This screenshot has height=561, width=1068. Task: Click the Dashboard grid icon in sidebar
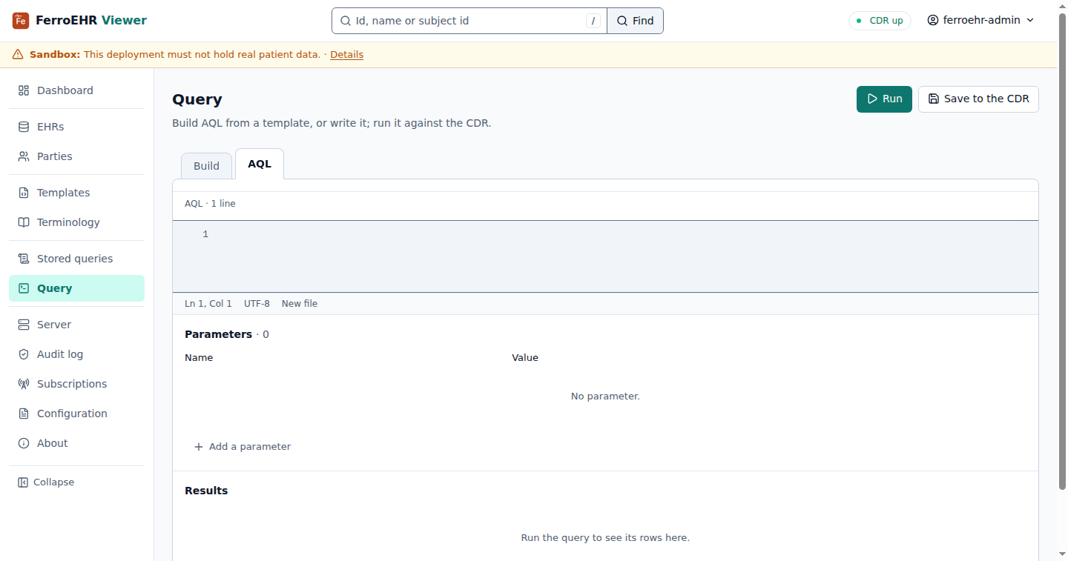click(x=24, y=90)
